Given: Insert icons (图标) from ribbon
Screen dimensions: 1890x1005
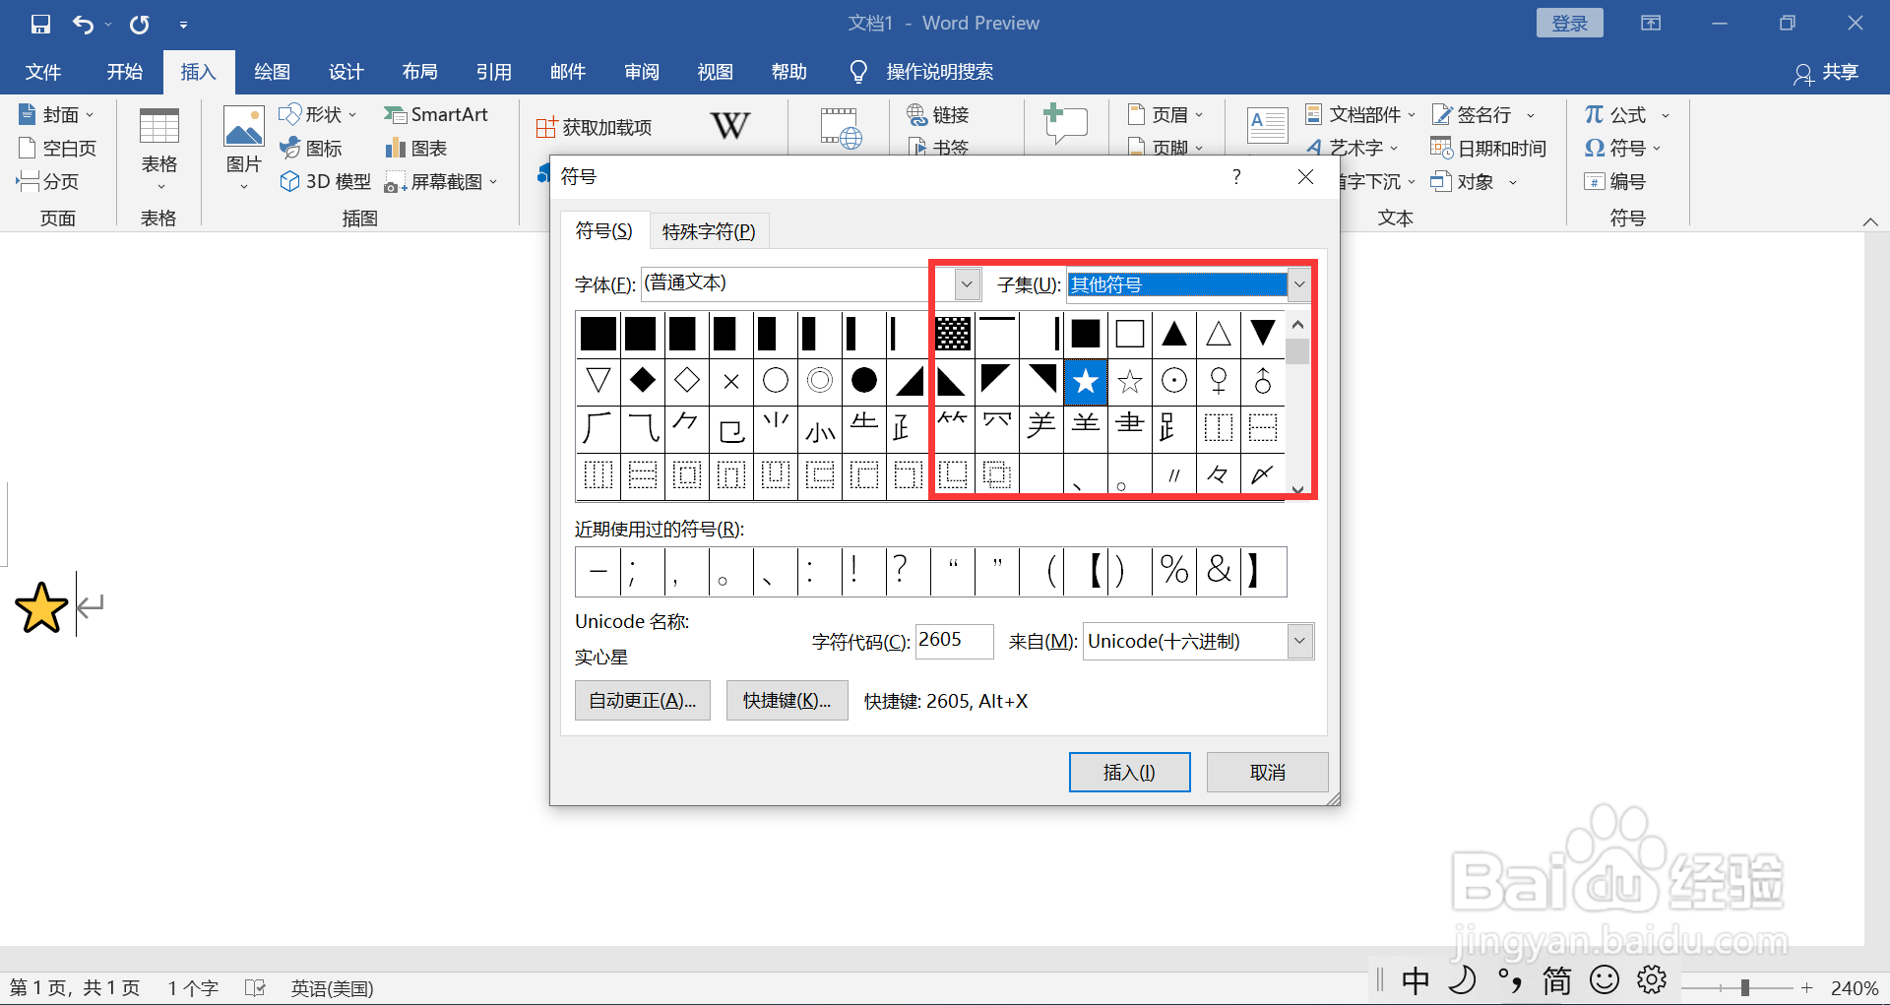Looking at the screenshot, I should pos(311,149).
